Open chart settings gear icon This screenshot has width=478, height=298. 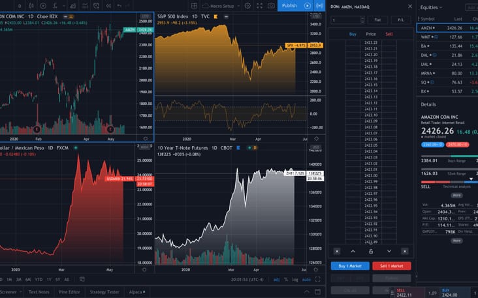click(x=247, y=5)
